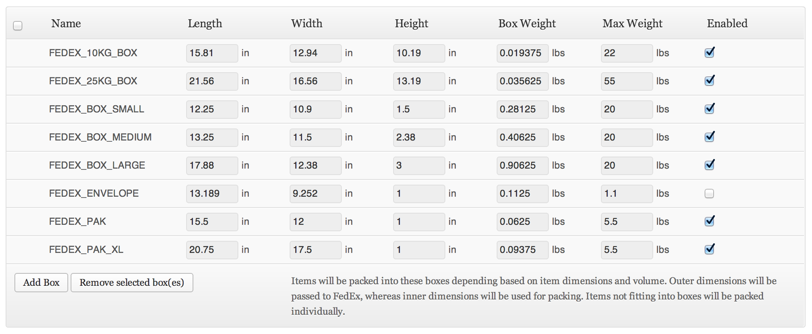
Task: Edit Height field of FEDEX_BOX_LARGE
Action: tap(419, 165)
